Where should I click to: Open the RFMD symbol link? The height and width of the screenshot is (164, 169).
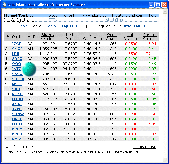pyautogui.click(x=17, y=94)
